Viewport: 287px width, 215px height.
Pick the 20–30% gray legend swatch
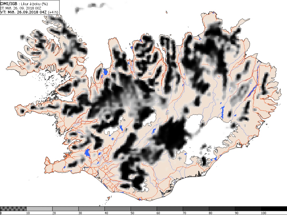tap(65, 209)
